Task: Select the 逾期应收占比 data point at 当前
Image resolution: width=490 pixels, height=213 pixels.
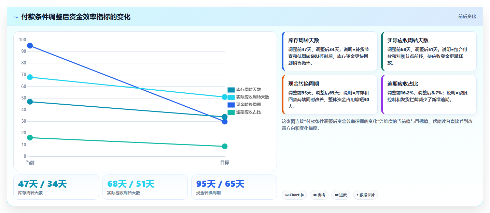Action: 30,138
